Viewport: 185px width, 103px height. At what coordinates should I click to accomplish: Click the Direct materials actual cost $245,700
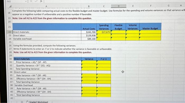pyautogui.click(x=89, y=32)
